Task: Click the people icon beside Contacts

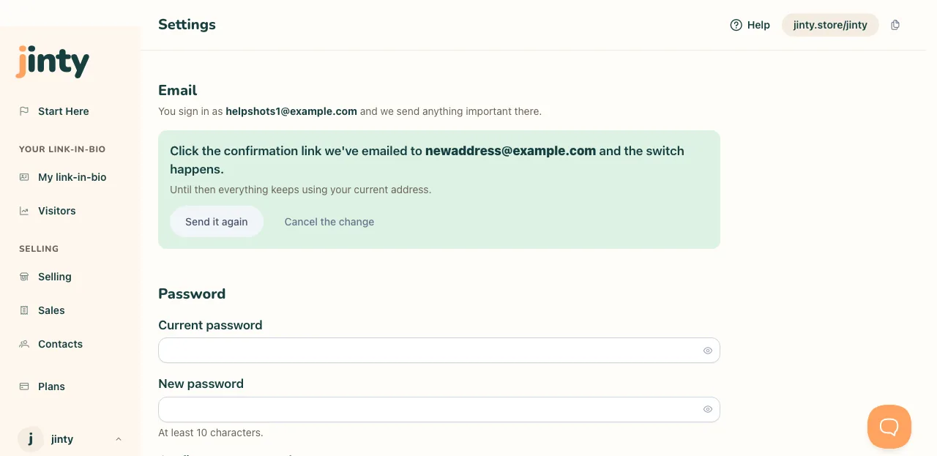Action: 24,344
